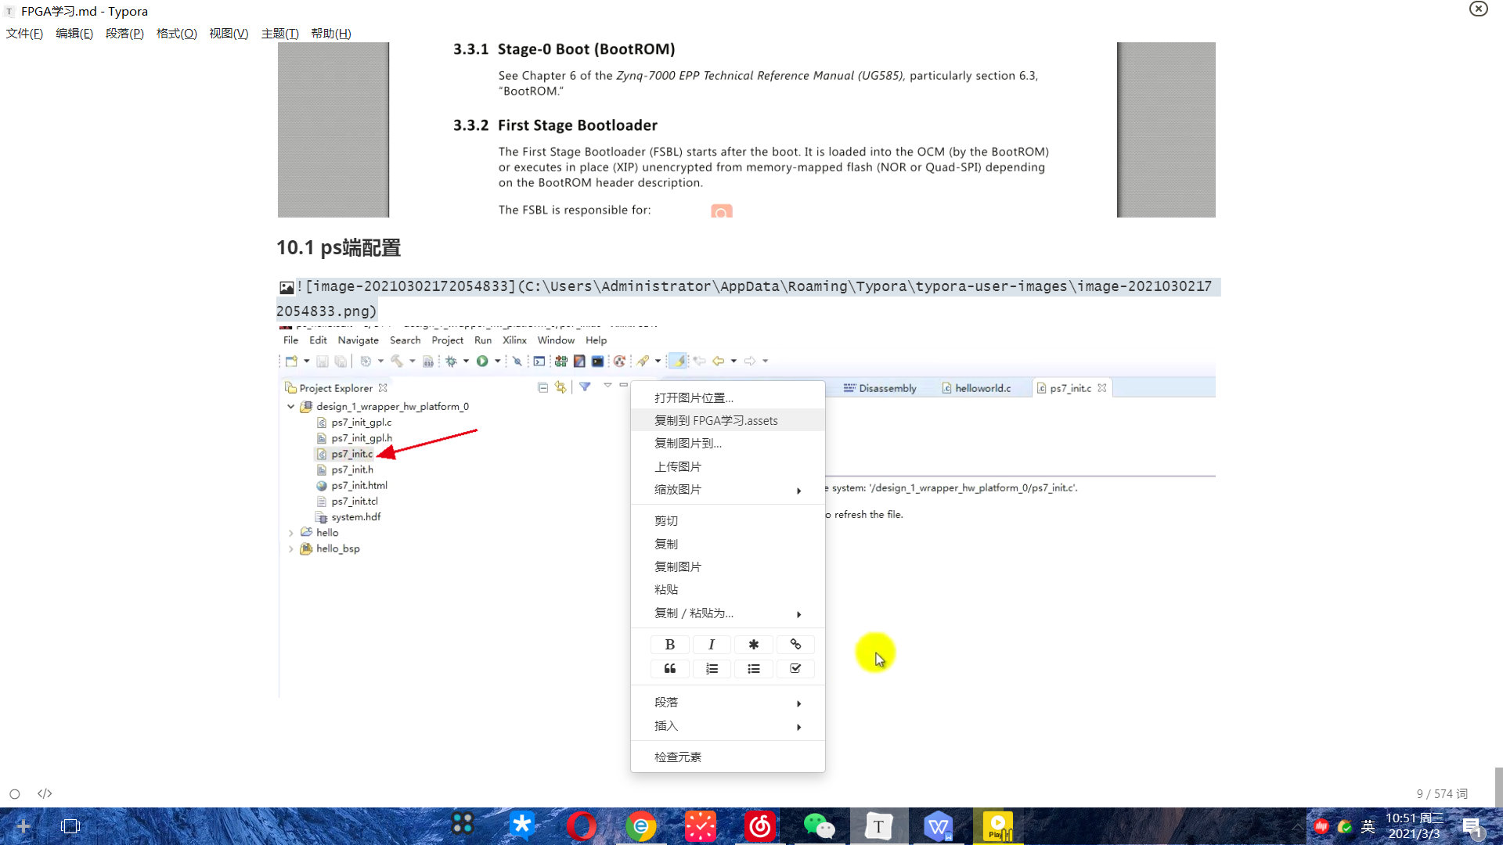The width and height of the screenshot is (1503, 845).
Task: Click the image icon before the markdown image link
Action: pos(287,288)
